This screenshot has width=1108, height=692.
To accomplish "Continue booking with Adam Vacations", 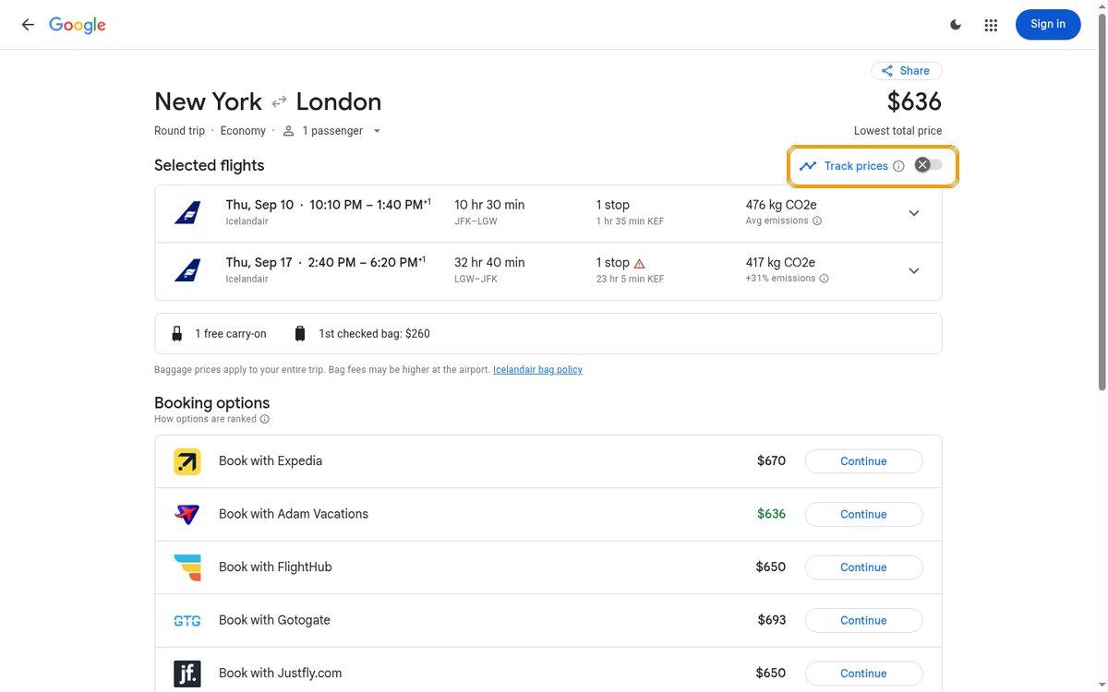I will 863,515.
